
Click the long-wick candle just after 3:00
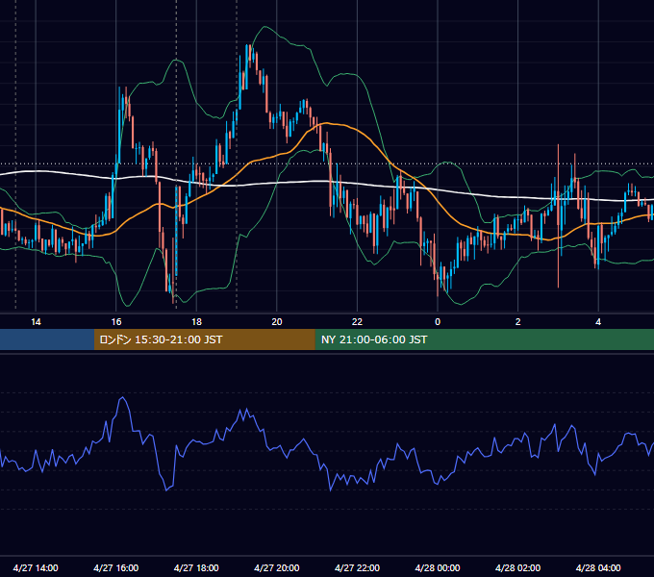coord(558,216)
